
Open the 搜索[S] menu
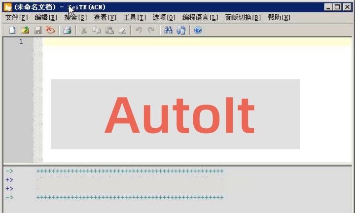tap(75, 17)
